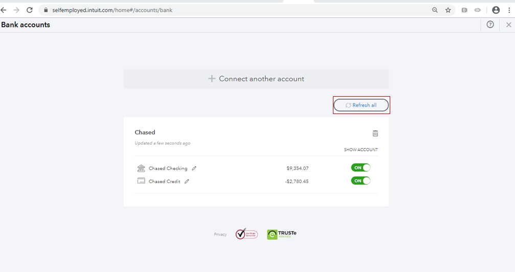515x272 pixels.
Task: Edit the Chased Credit name with the pencil icon
Action: pyautogui.click(x=187, y=182)
